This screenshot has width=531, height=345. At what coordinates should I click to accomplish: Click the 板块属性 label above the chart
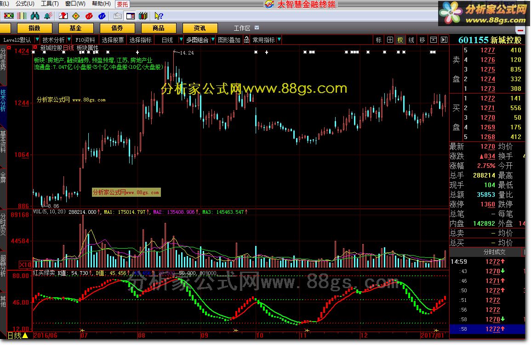pos(87,48)
